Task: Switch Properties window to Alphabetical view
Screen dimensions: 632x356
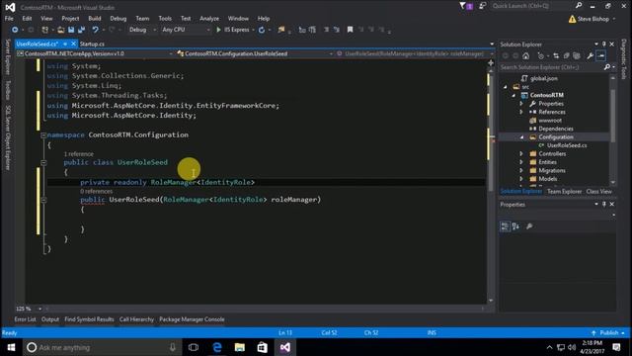Action: (x=515, y=226)
